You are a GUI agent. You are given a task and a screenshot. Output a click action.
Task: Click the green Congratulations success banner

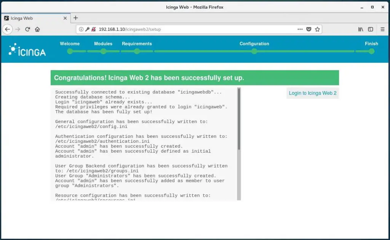[195, 78]
